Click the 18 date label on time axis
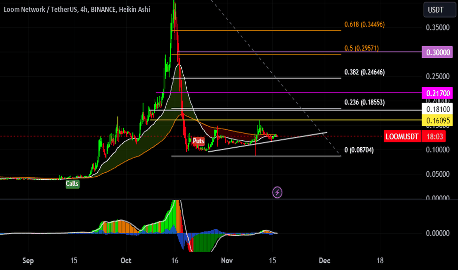The image size is (458, 270). [380, 260]
